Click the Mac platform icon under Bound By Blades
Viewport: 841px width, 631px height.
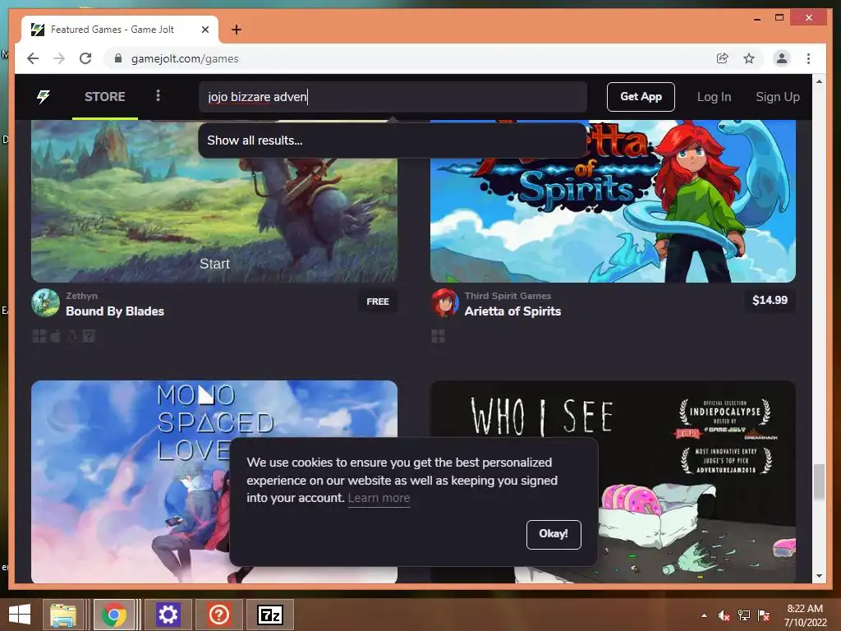click(56, 336)
